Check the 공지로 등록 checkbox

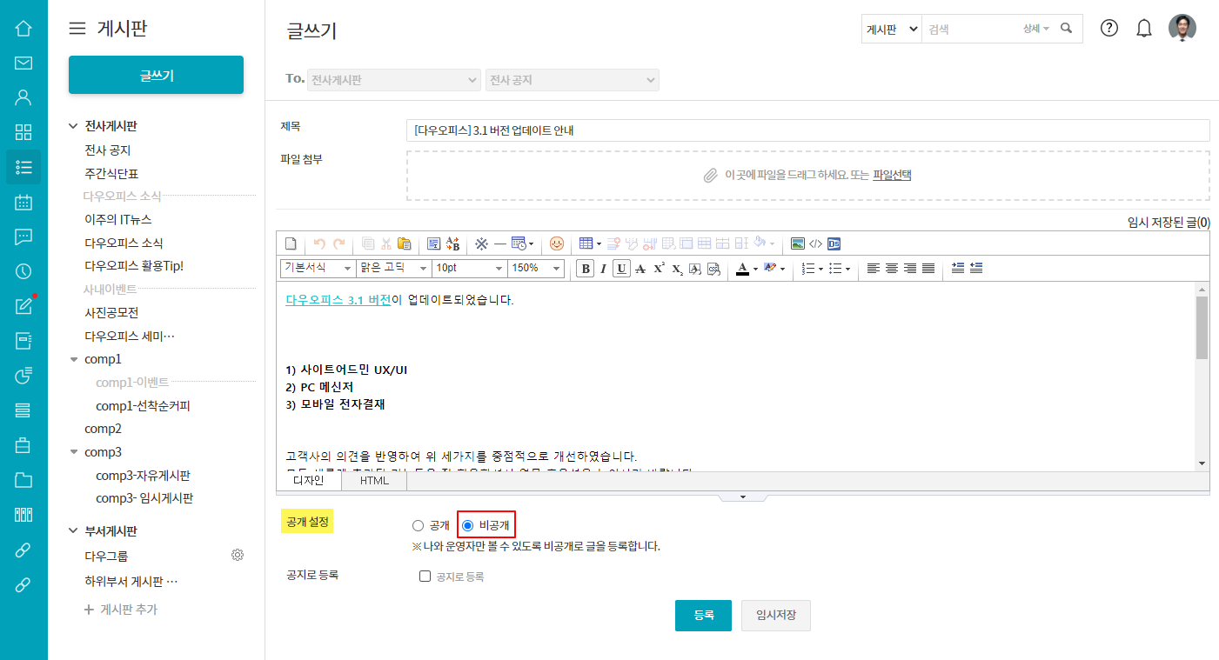[x=425, y=576]
